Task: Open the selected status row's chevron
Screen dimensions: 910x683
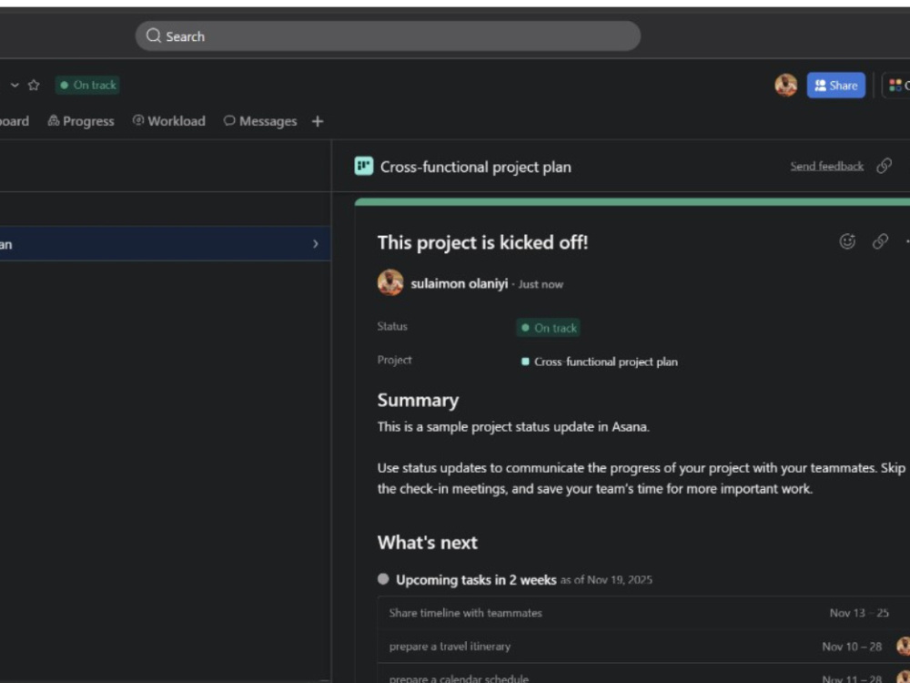Action: click(x=316, y=244)
